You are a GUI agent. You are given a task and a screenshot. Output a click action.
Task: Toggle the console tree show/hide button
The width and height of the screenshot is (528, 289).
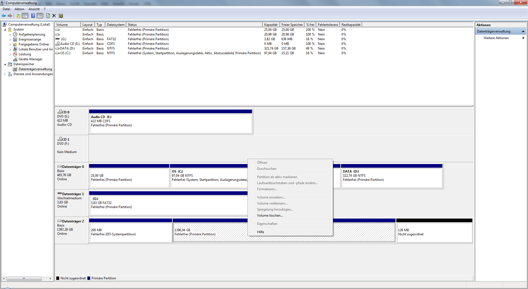click(25, 16)
